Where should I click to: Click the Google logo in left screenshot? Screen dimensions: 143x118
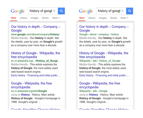18,11
